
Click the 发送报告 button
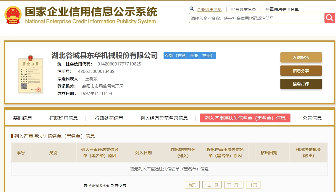pyautogui.click(x=301, y=58)
